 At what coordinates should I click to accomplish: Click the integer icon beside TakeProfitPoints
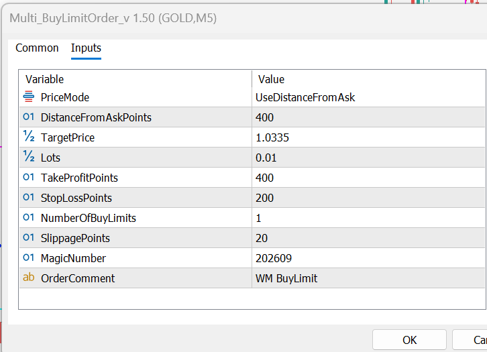pyautogui.click(x=29, y=177)
